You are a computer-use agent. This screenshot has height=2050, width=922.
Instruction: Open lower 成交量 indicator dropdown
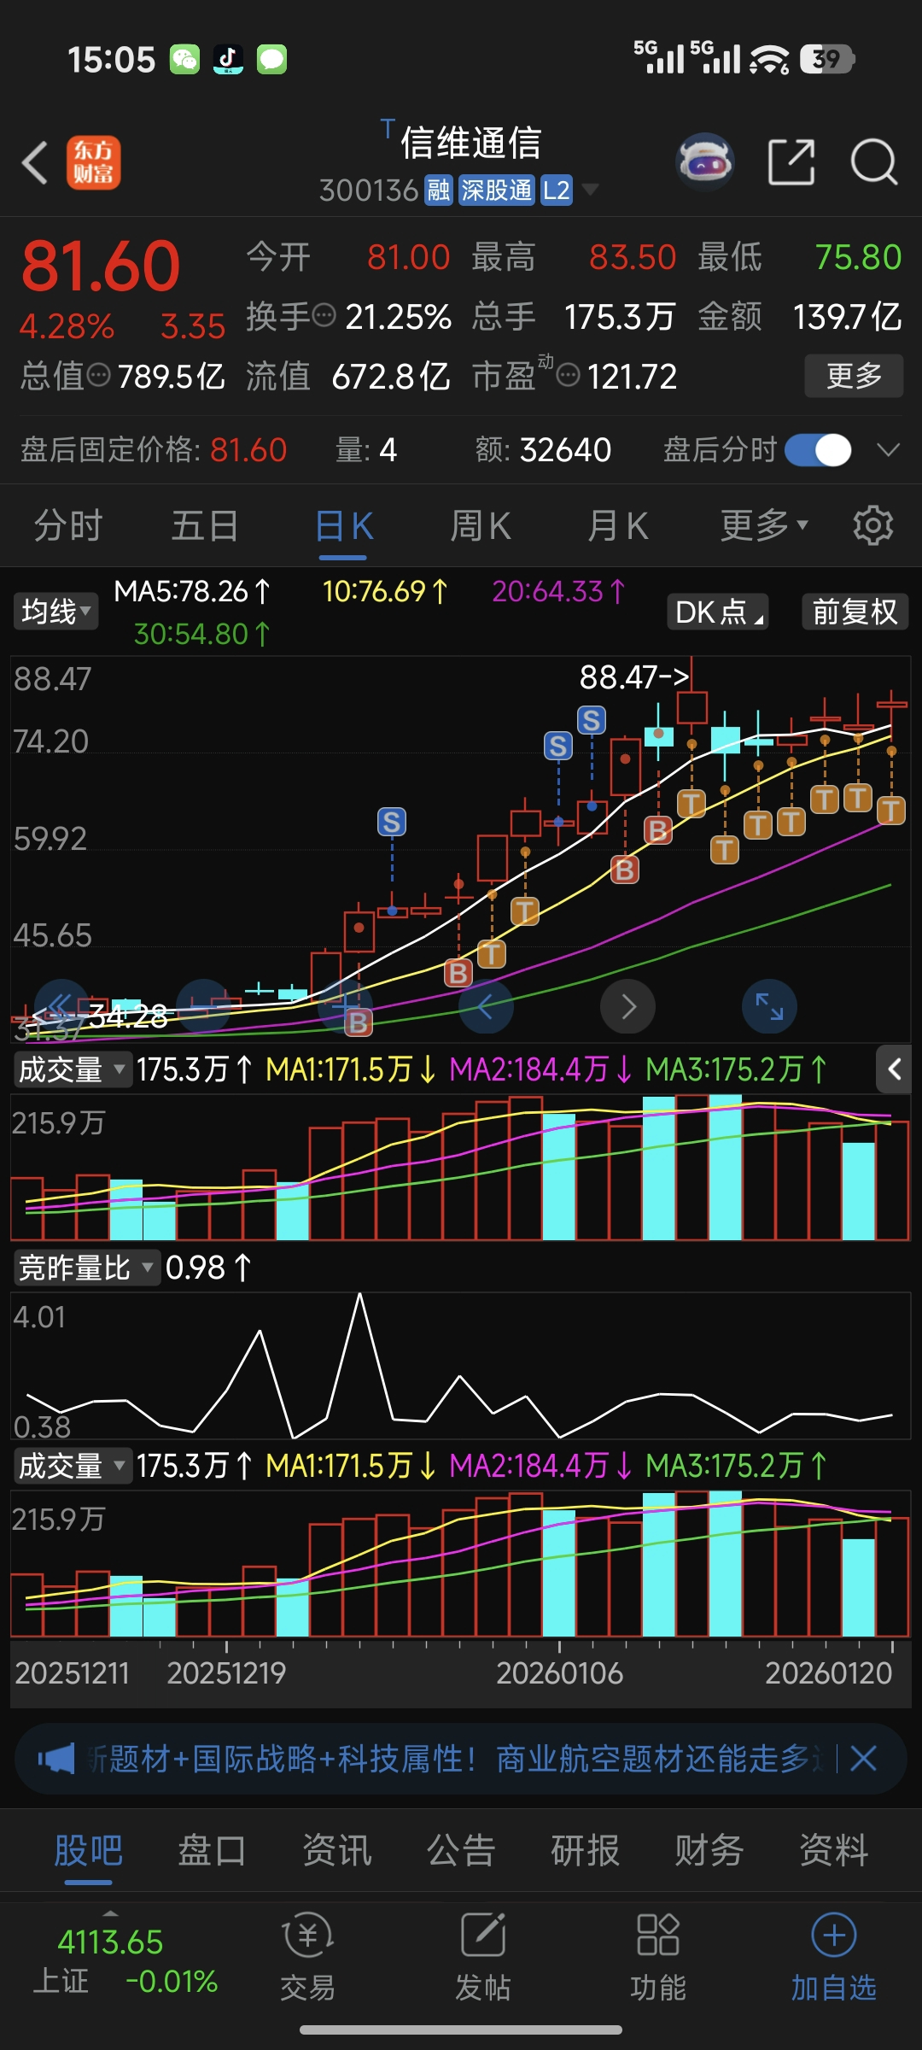click(x=72, y=1466)
